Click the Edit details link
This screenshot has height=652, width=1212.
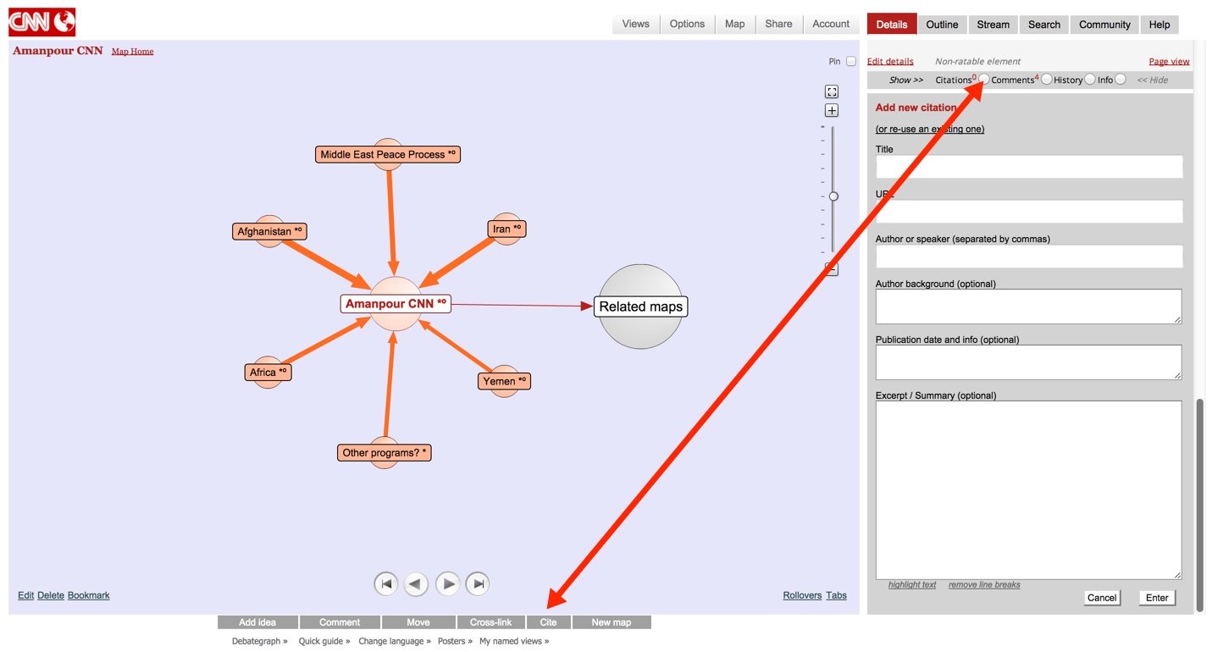point(890,61)
